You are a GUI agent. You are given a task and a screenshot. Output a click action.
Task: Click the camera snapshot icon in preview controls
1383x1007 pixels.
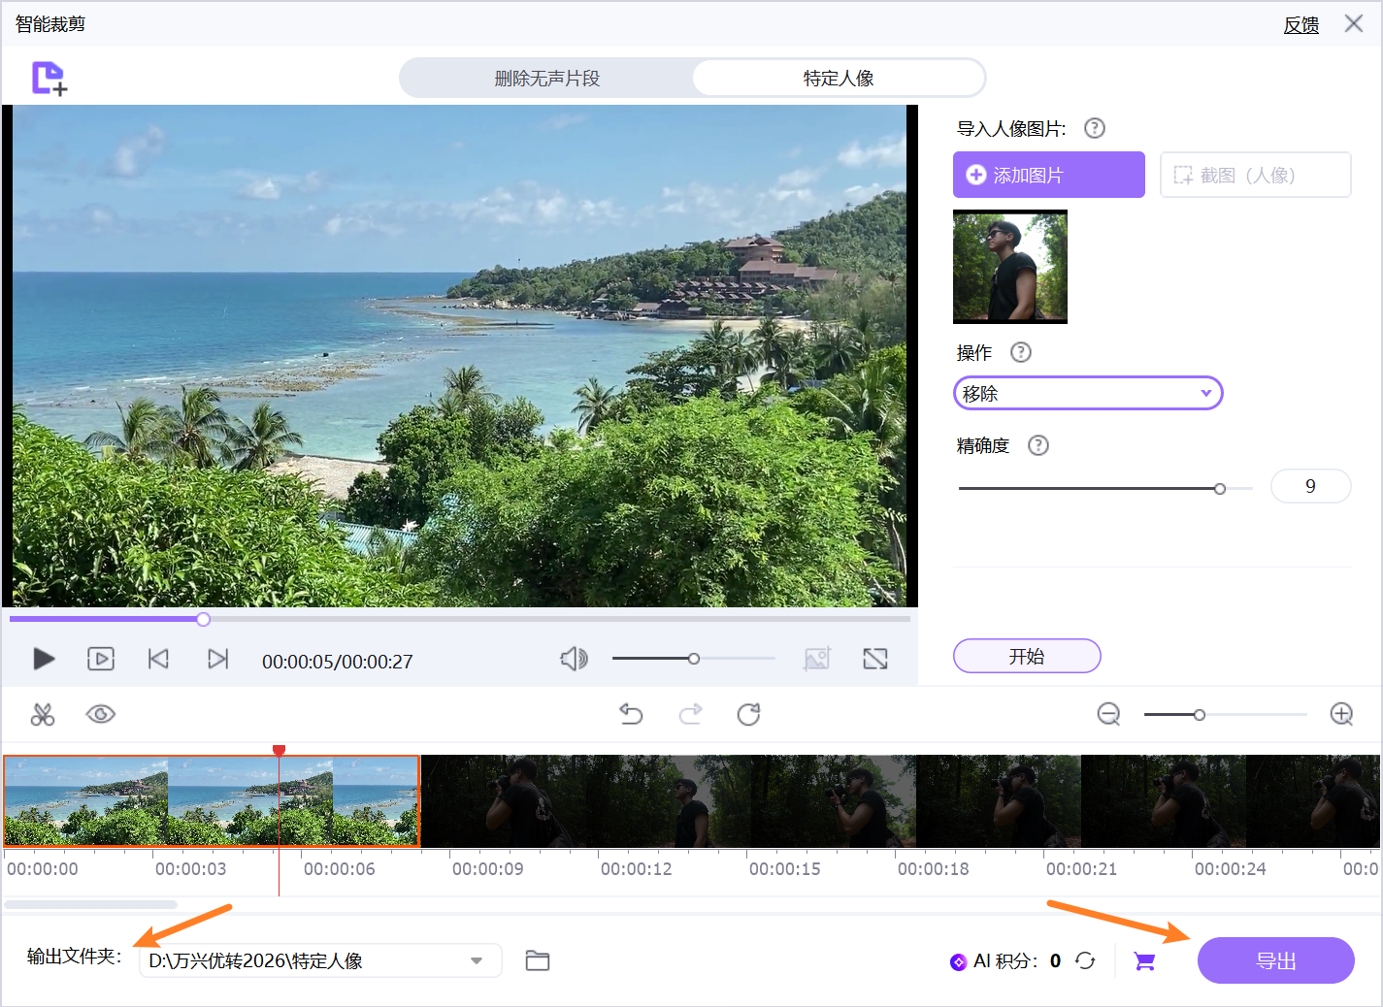pyautogui.click(x=816, y=659)
